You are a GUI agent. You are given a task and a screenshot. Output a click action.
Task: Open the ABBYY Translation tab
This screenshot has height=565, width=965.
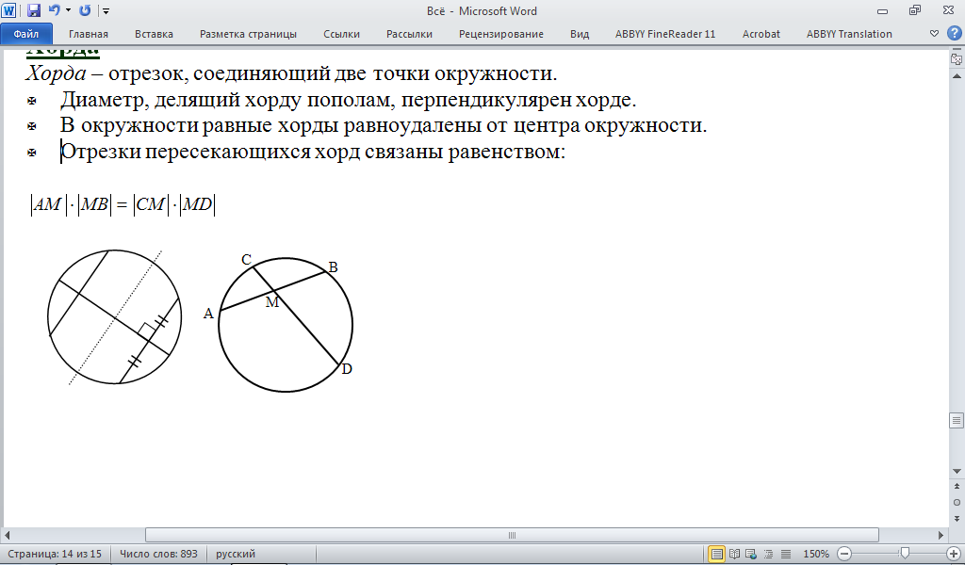(849, 34)
